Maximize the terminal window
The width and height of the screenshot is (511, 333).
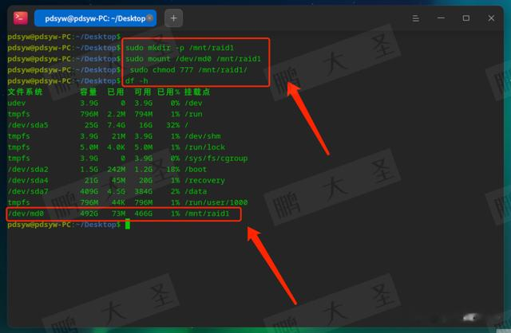coord(466,18)
